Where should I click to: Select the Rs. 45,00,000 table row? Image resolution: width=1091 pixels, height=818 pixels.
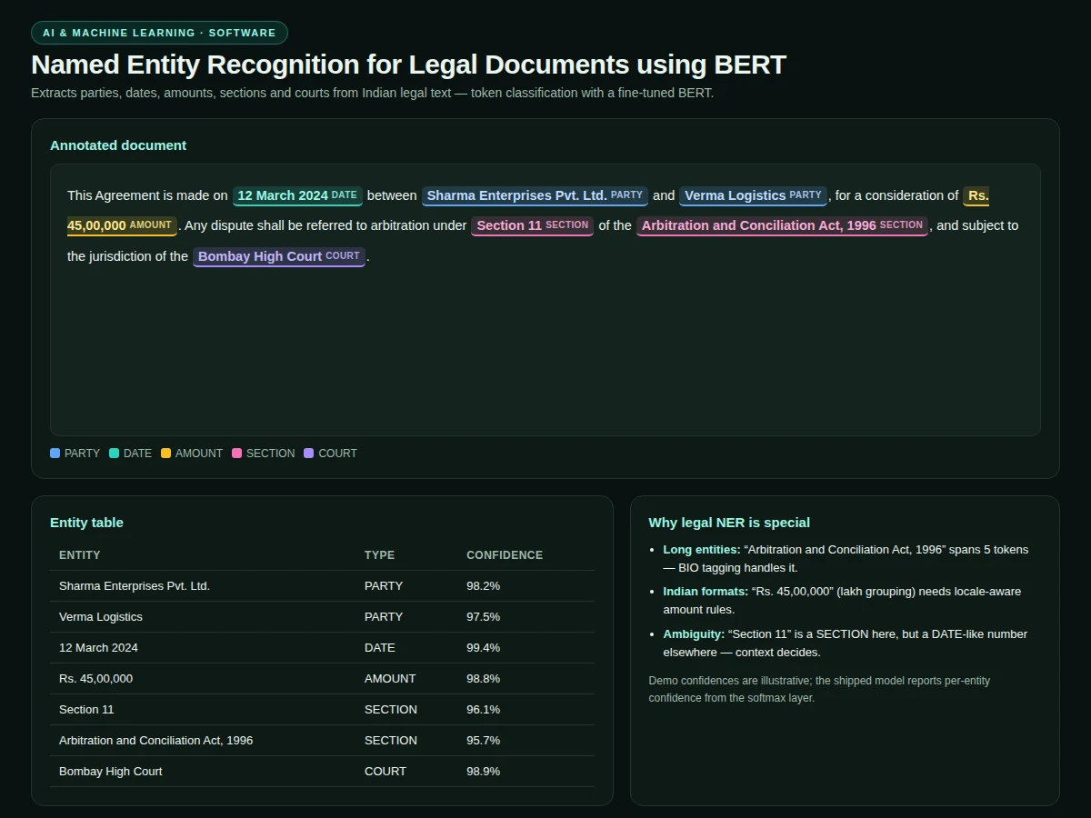coord(322,679)
